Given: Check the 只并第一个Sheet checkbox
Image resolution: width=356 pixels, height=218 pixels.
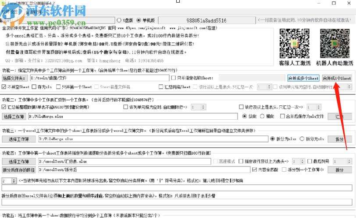Looking at the screenshot, I should click(58, 87).
